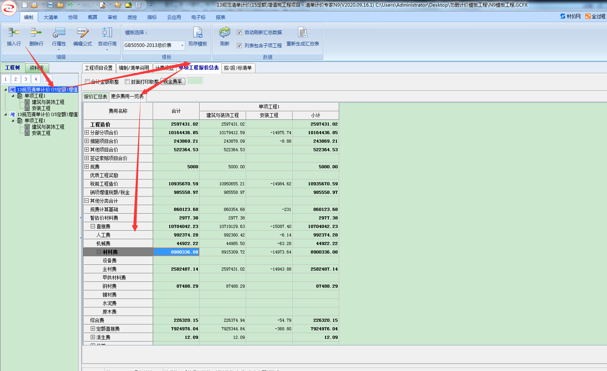Click the folder with padlock icon

click(118, 5)
